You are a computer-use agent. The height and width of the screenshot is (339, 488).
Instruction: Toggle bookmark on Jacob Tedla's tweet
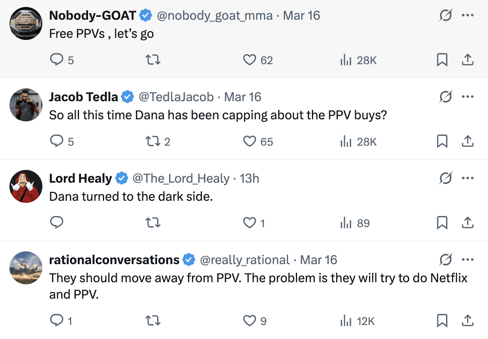click(x=442, y=142)
